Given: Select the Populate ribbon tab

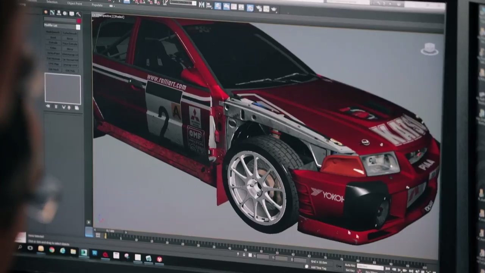Looking at the screenshot, I should (97, 5).
